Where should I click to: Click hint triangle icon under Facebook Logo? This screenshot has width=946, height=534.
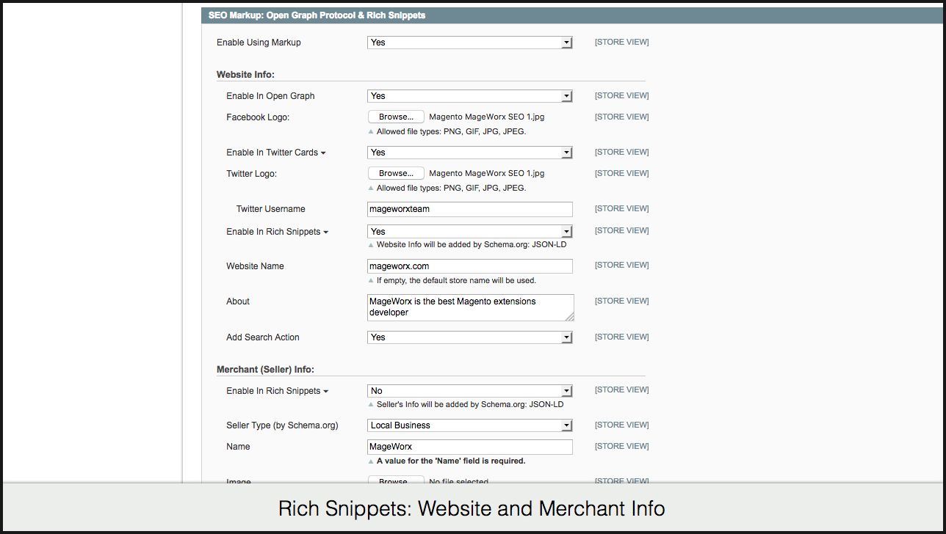(371, 132)
